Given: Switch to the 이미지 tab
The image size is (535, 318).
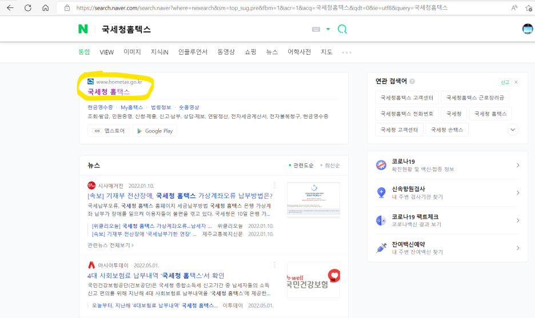Looking at the screenshot, I should click(132, 52).
